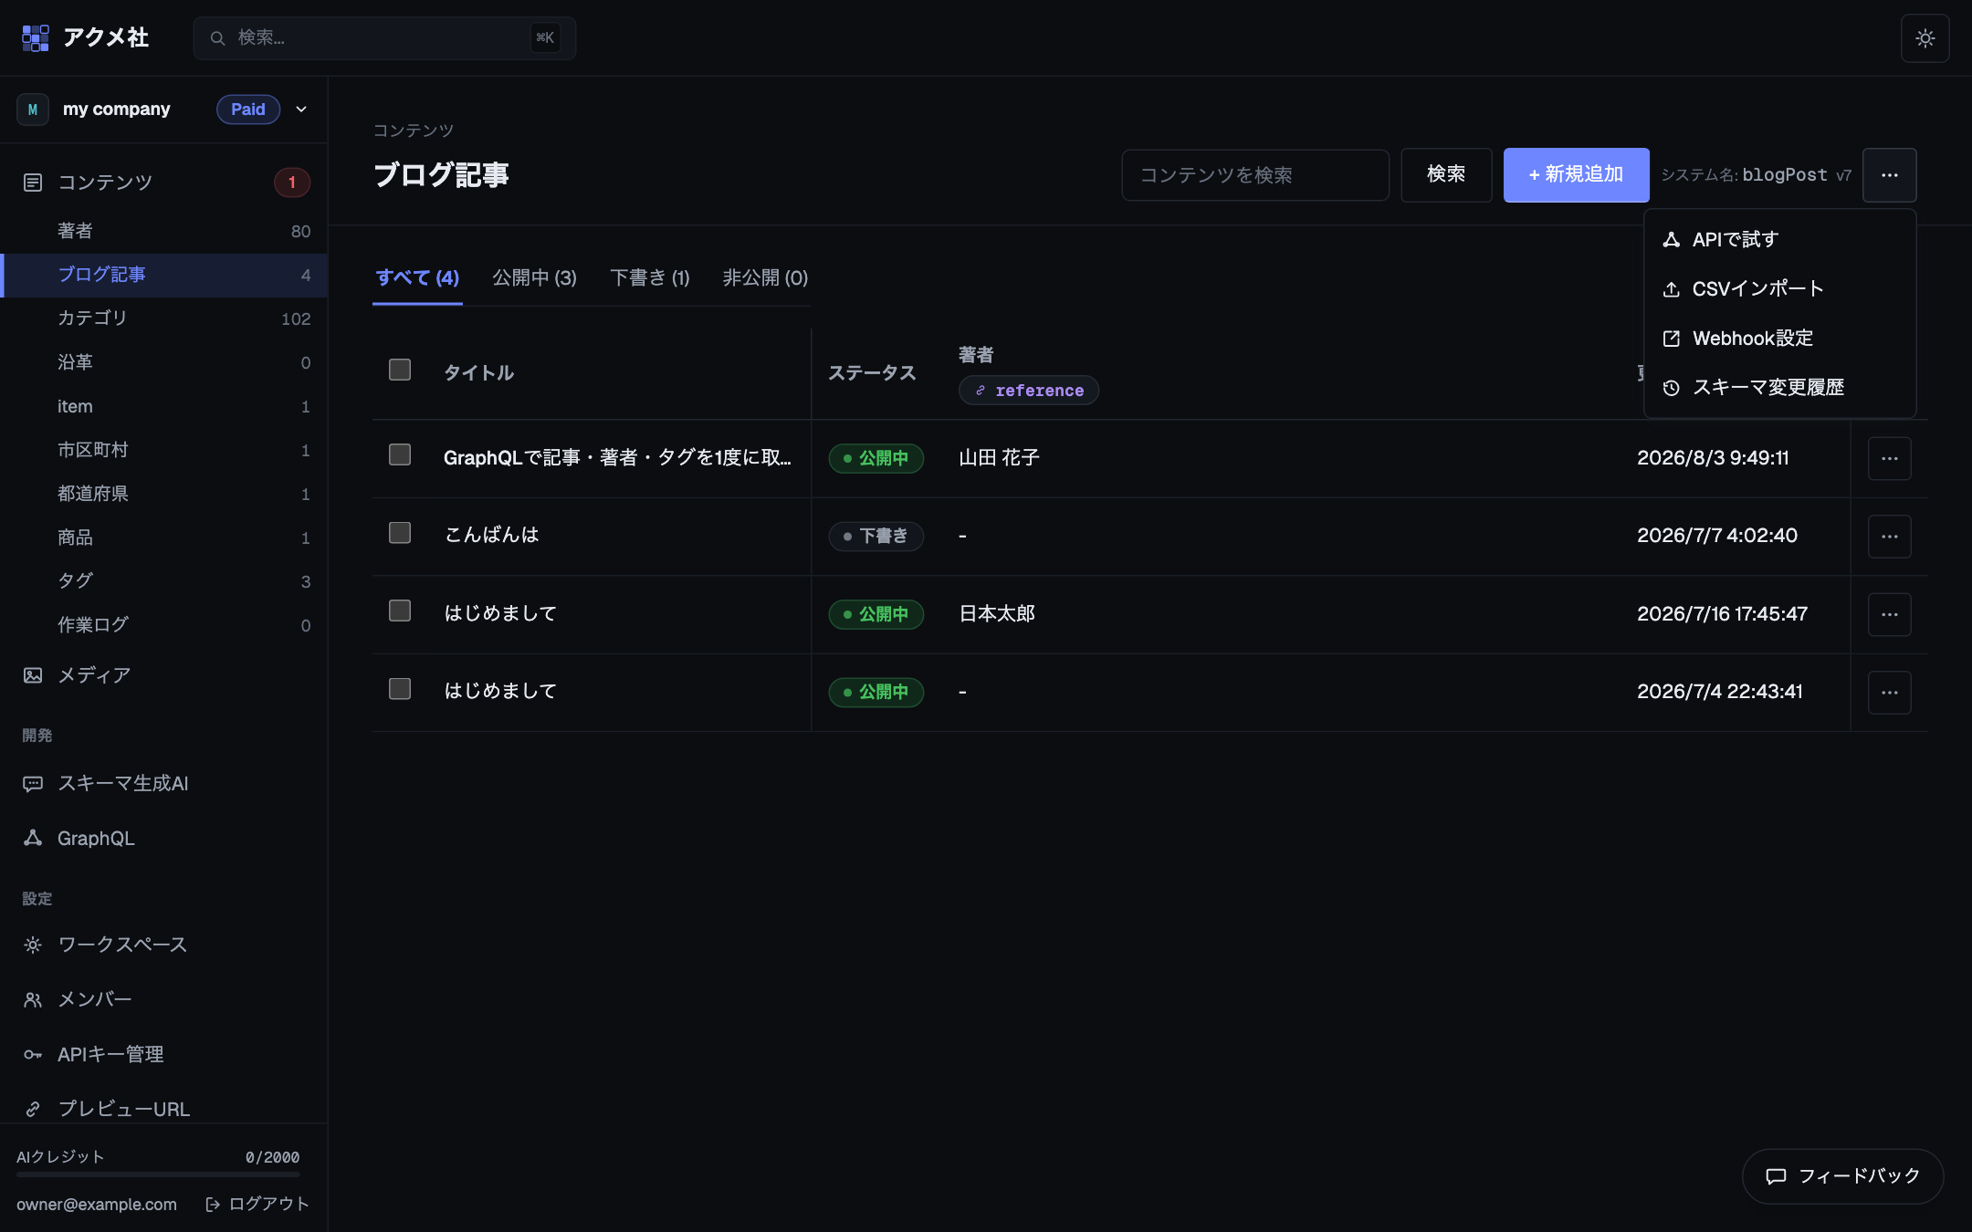The height and width of the screenshot is (1232, 1972).
Task: Open スキーマ生成AI in the sidebar
Action: 163,784
